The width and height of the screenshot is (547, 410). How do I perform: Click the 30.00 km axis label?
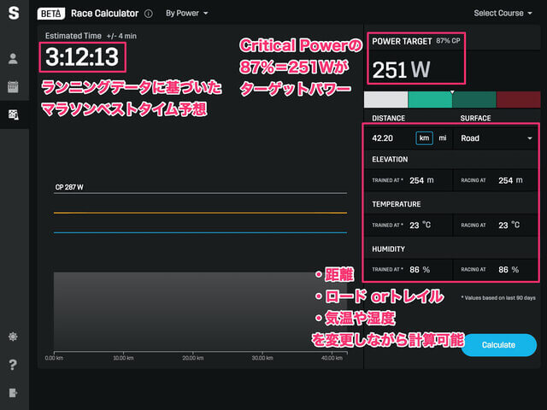262,358
